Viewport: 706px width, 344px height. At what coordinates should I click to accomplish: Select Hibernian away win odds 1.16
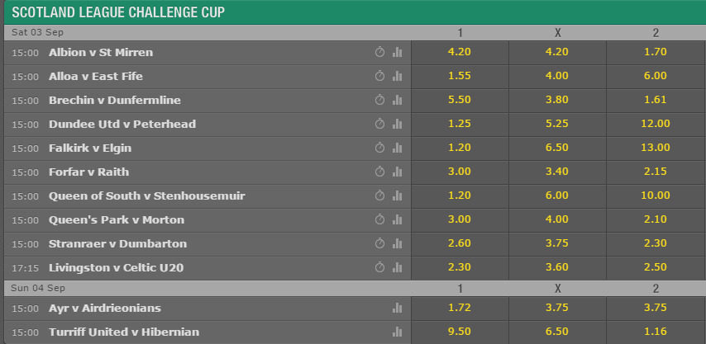tap(656, 332)
